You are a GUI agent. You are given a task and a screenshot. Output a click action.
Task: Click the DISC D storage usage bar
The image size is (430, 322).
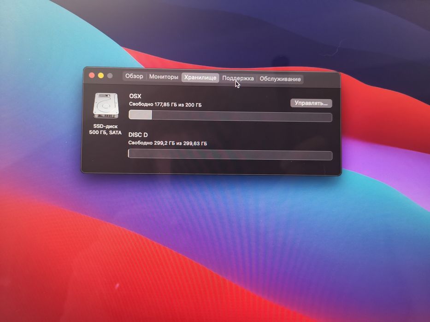[x=230, y=155]
